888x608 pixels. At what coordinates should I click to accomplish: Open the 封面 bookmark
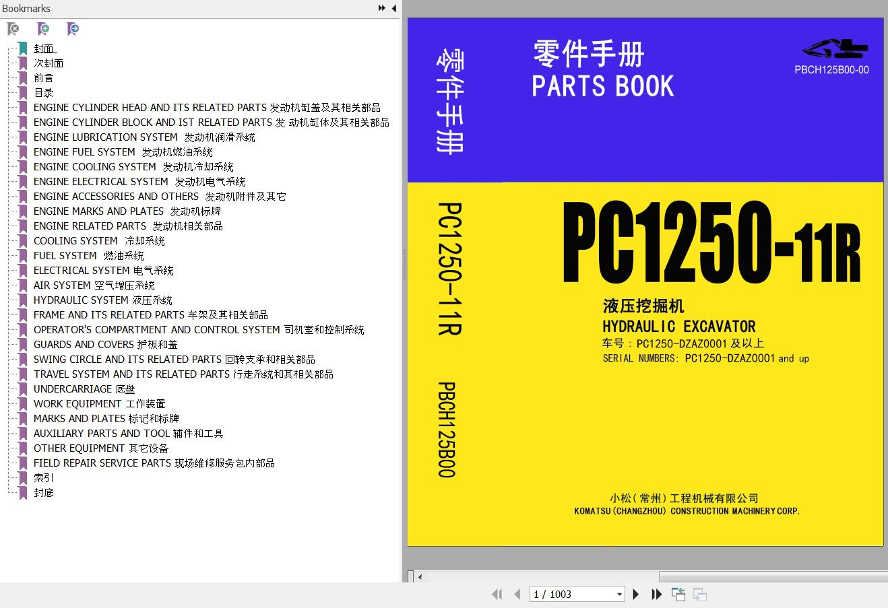click(44, 48)
